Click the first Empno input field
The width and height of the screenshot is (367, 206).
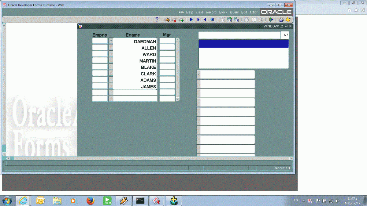100,41
